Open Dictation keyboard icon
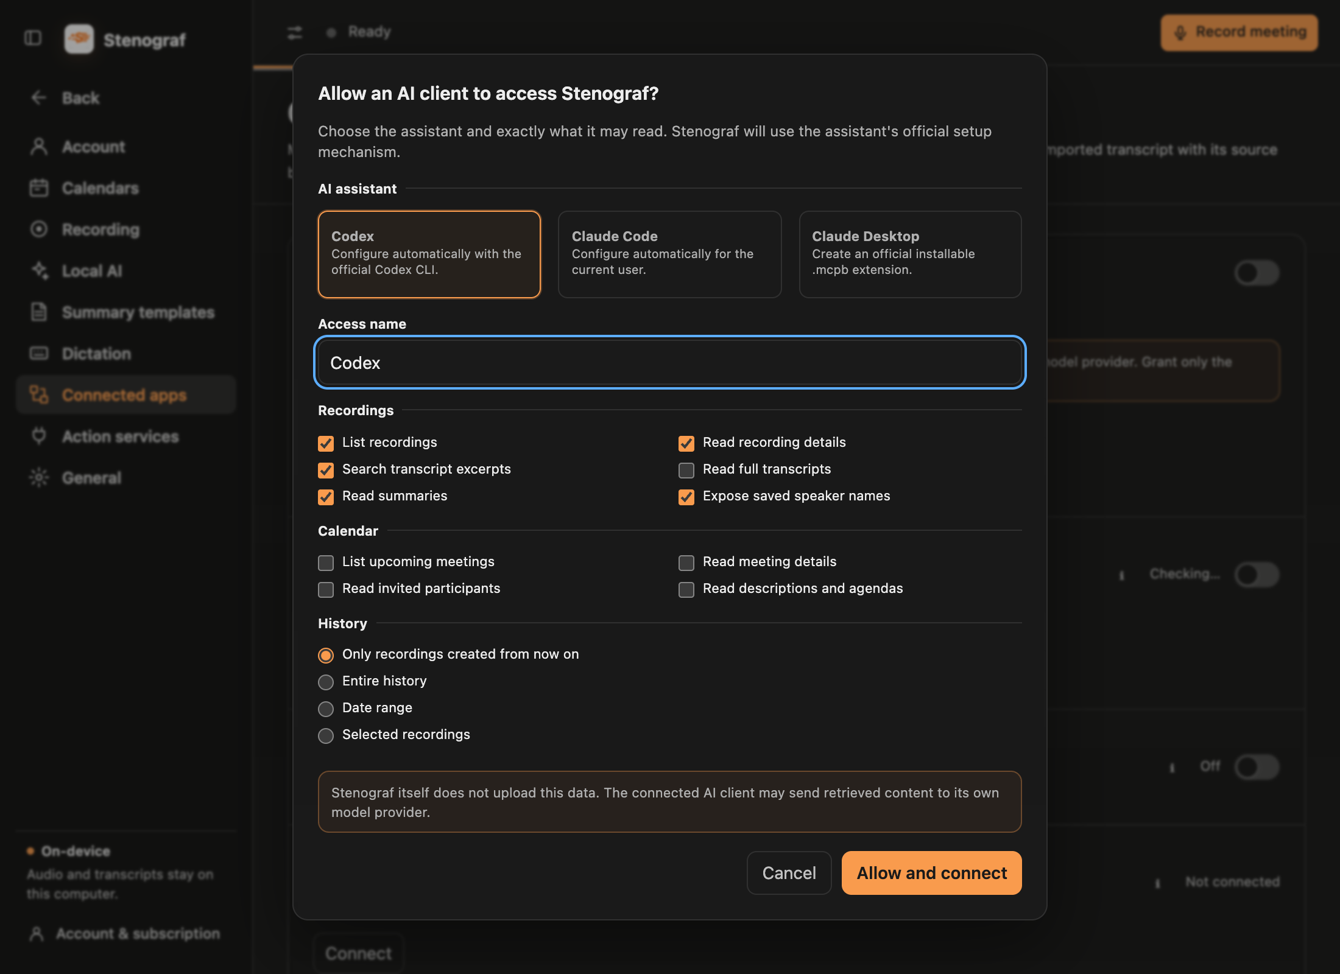The width and height of the screenshot is (1340, 974). tap(39, 353)
